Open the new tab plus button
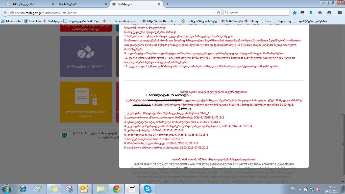Screen dimensions: 345x194 pyautogui.click(x=167, y=4)
